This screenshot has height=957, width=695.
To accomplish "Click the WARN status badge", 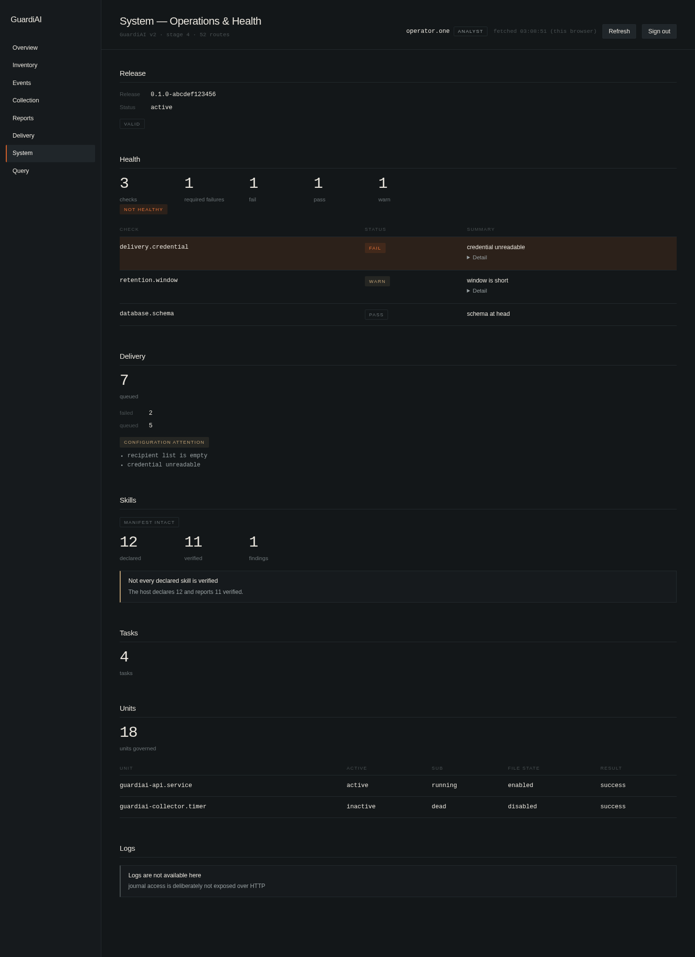I will (377, 281).
